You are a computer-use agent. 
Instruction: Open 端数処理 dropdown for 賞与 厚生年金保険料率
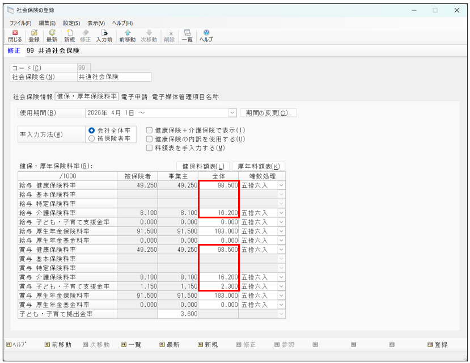[281, 296]
